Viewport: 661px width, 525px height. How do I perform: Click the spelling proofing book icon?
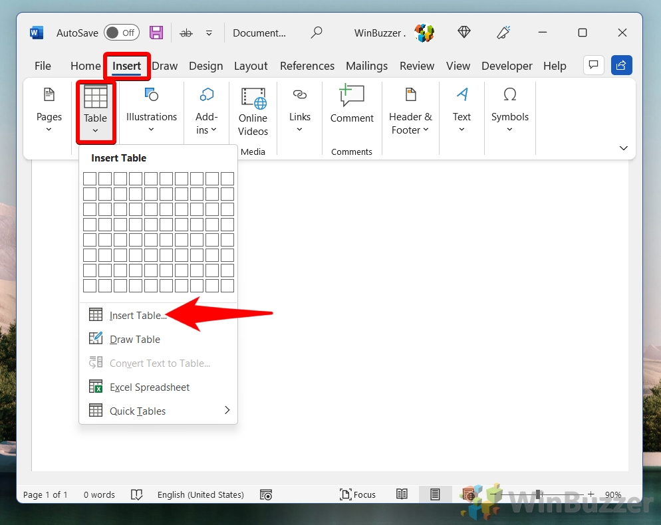point(136,494)
